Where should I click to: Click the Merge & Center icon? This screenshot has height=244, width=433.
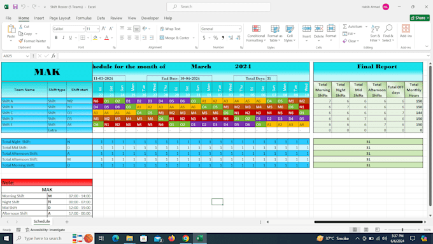162,38
